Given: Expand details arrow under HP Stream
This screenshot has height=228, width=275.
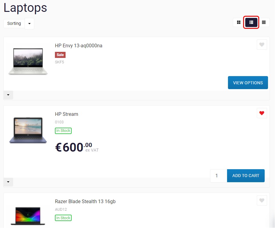Looking at the screenshot, I should tap(8, 182).
